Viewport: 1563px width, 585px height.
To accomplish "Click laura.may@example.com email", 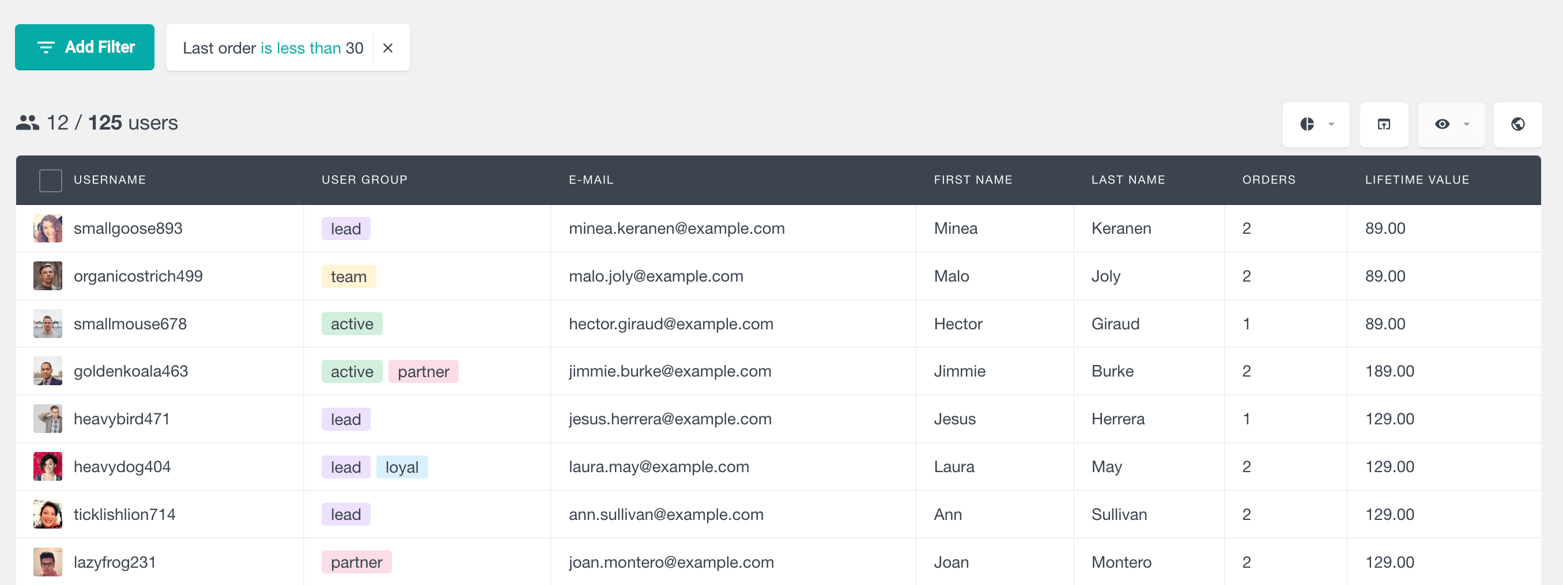I will (x=659, y=467).
